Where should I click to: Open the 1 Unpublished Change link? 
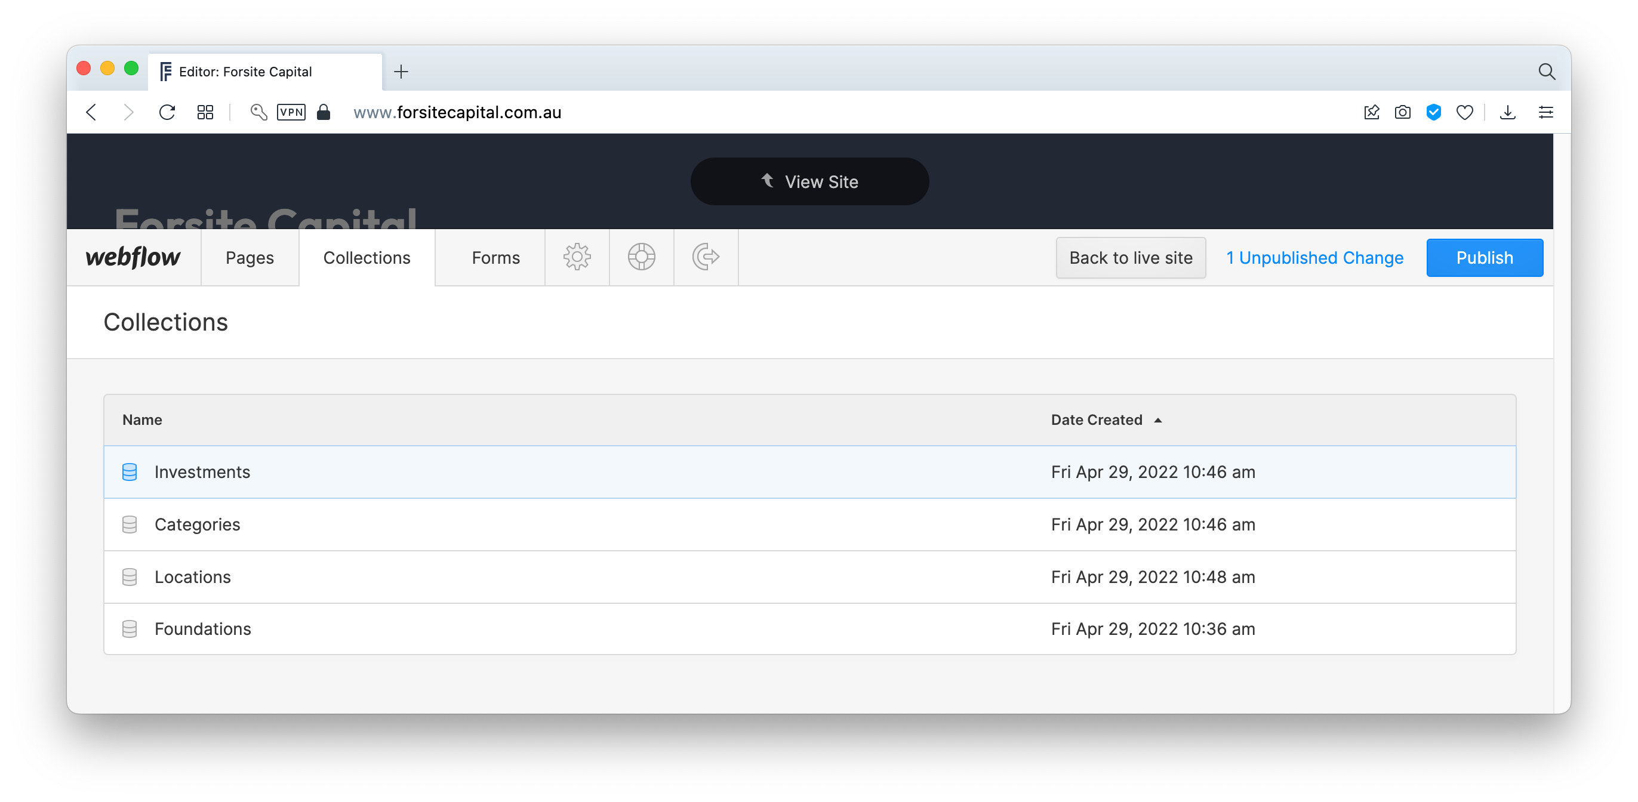coord(1314,257)
